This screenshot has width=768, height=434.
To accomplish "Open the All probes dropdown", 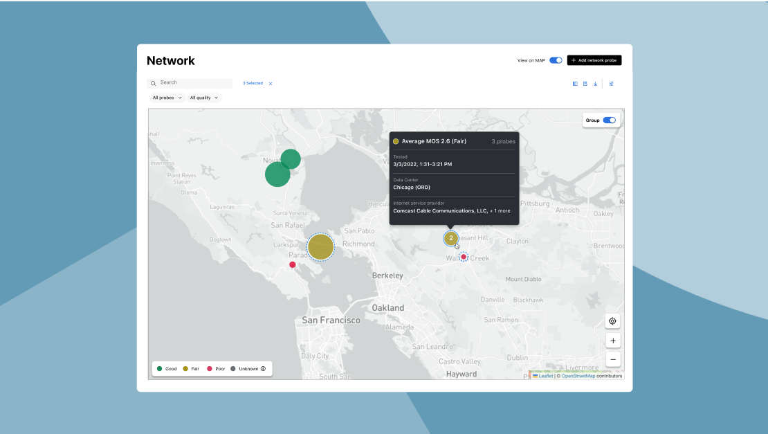I will [x=167, y=98].
